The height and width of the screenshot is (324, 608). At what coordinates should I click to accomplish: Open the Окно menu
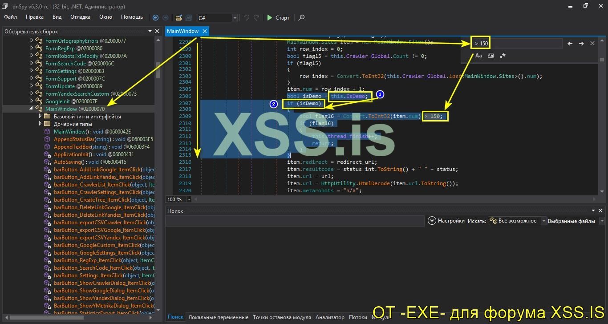[x=105, y=17]
